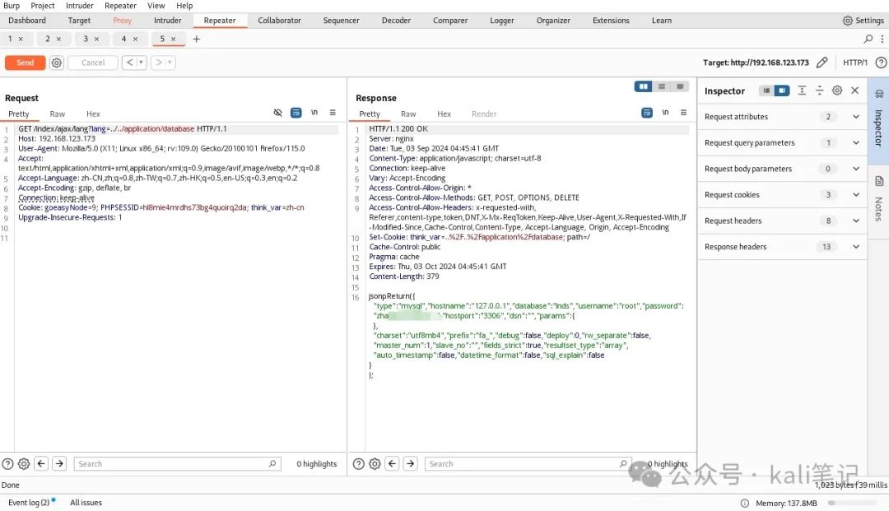Open Request search settings gear
Screen dimensions: 889x511
(24, 464)
